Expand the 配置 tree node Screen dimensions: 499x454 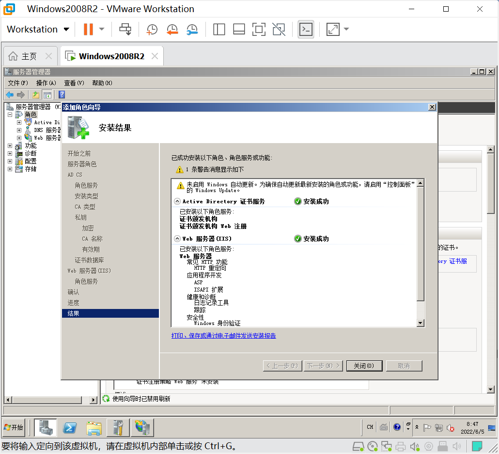click(10, 161)
